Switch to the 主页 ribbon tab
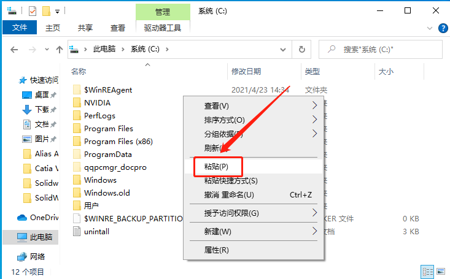This screenshot has width=450, height=279. pos(53,28)
